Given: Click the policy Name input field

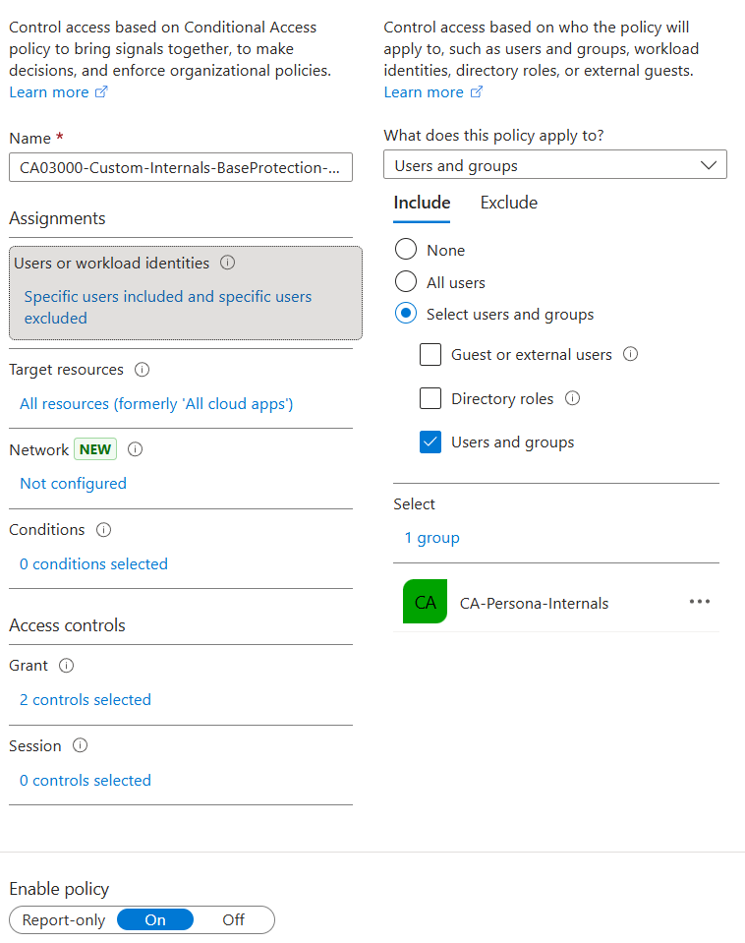Looking at the screenshot, I should click(180, 168).
